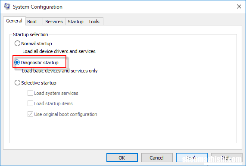The width and height of the screenshot is (246, 166).
Task: Choose the Diagnostic startup radio button
Action: click(17, 63)
